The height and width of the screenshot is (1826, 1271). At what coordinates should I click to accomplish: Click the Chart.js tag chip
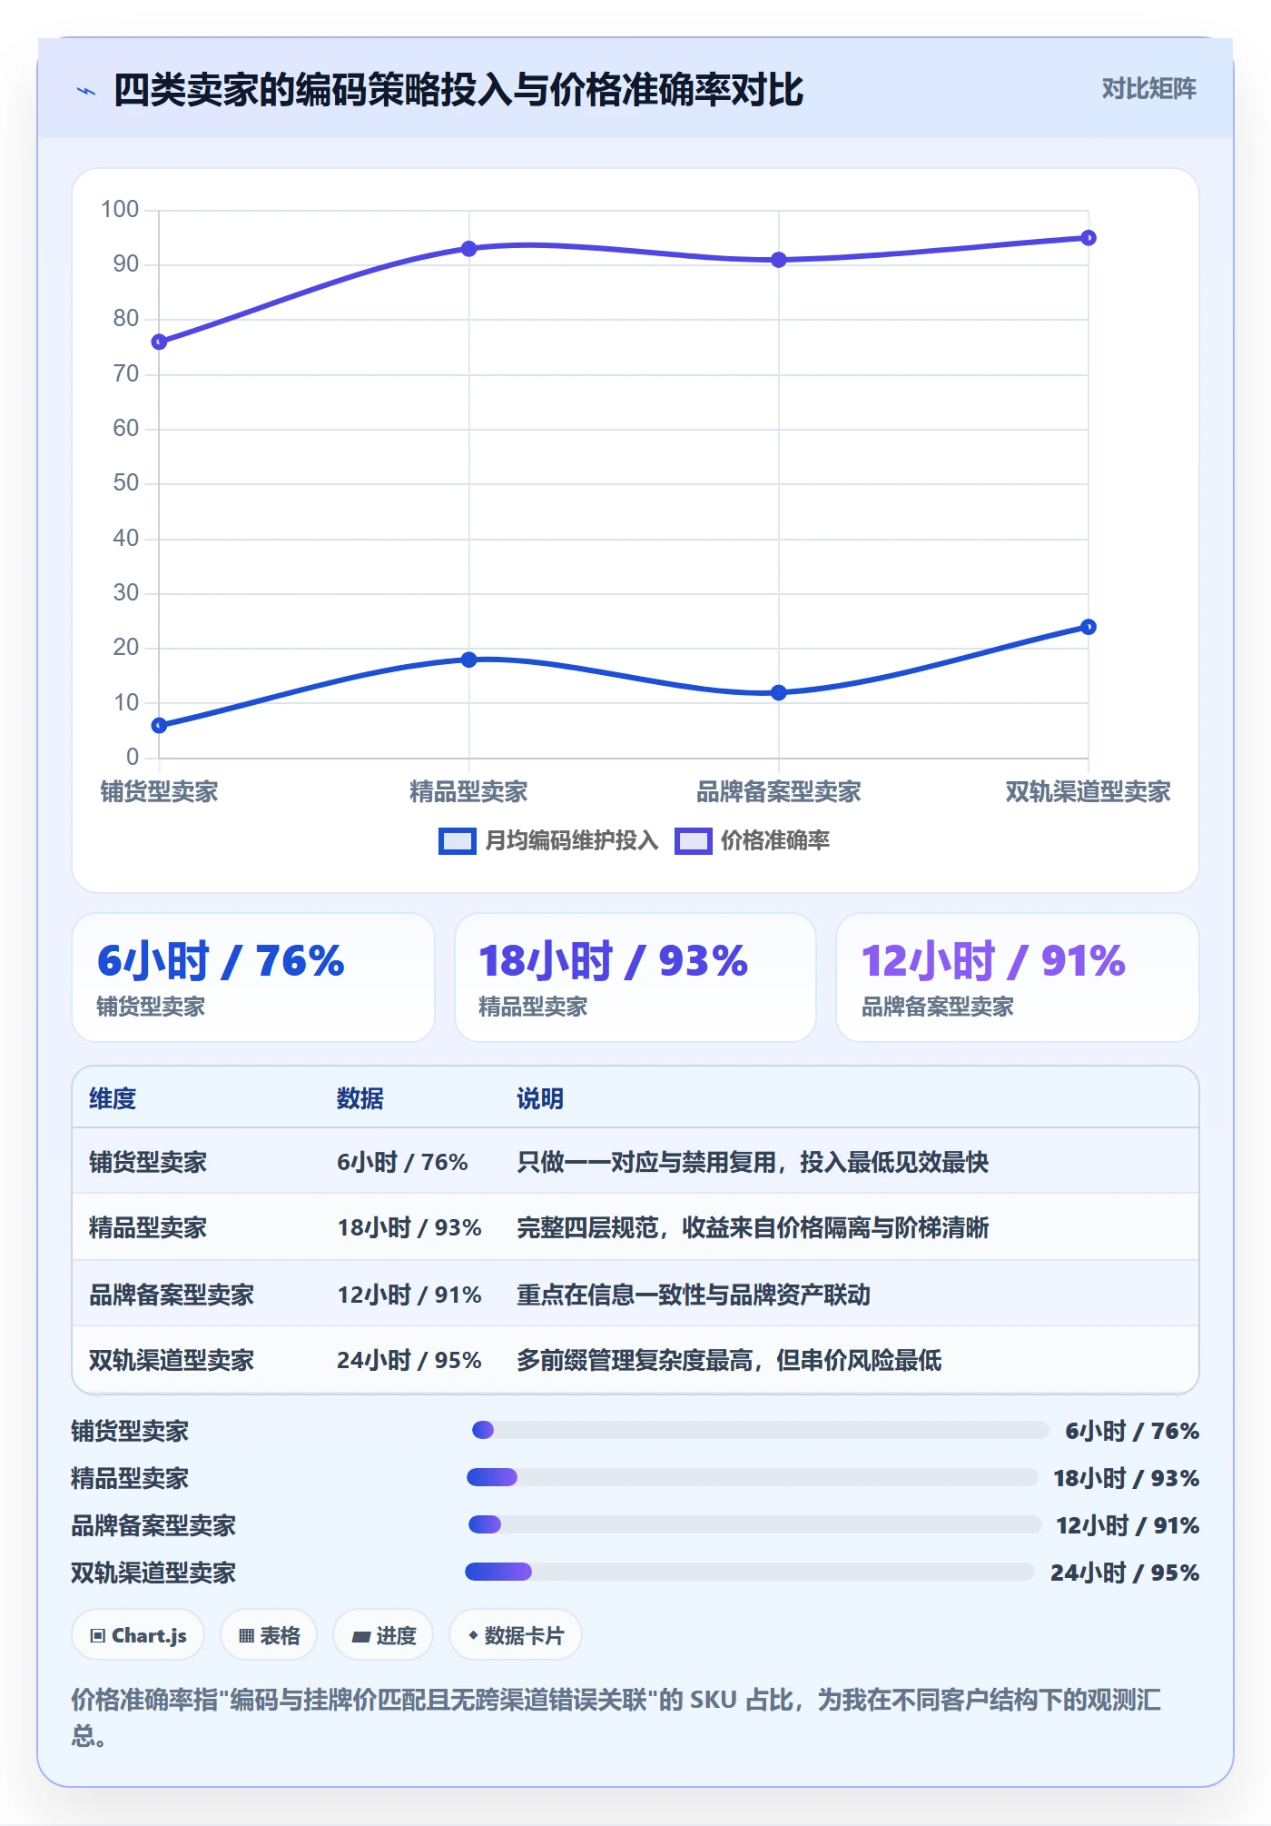138,1635
